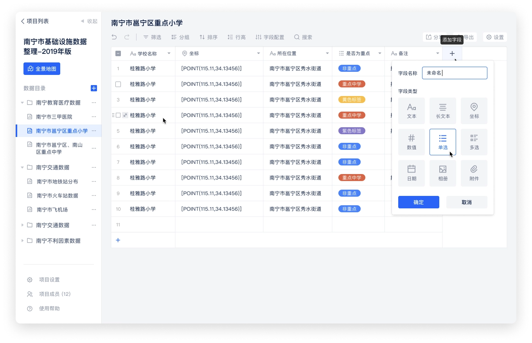532x343 pixels.
Task: Choose the 附件 attachment field type
Action: coord(474,173)
